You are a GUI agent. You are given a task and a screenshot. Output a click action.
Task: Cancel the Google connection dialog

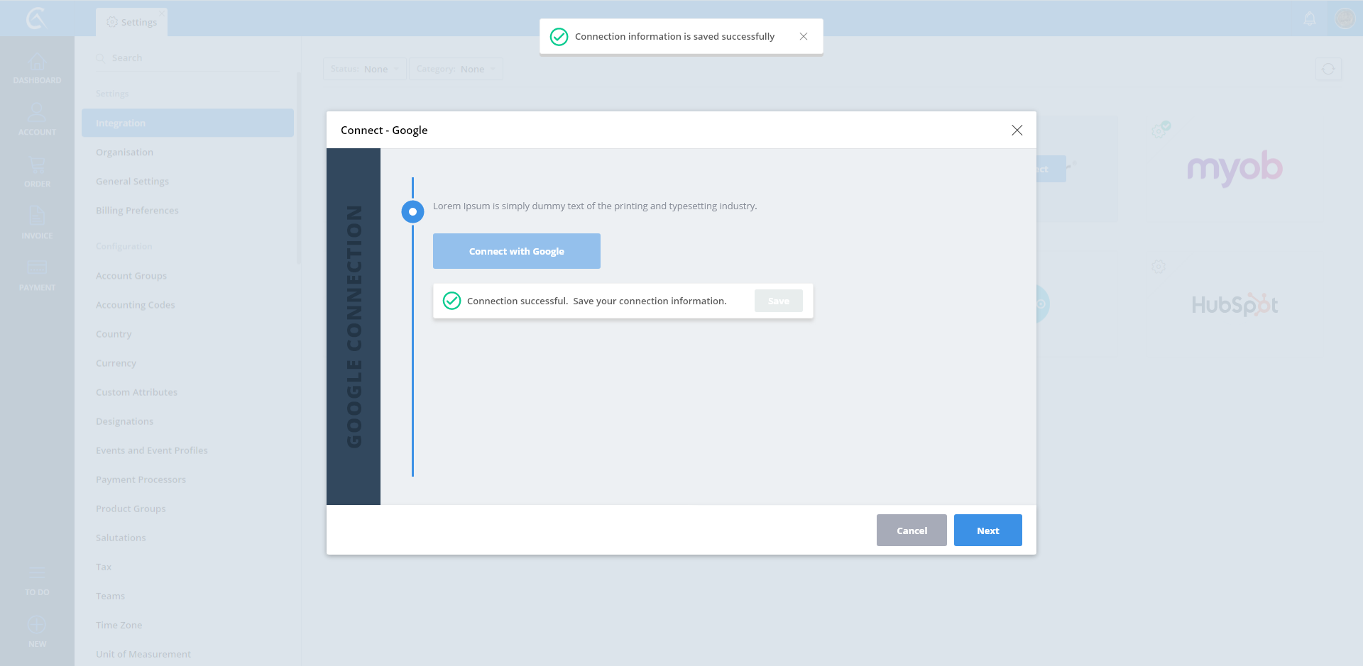tap(912, 531)
